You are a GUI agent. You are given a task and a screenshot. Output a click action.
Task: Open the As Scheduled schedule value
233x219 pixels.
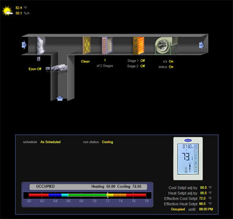[x=51, y=142]
